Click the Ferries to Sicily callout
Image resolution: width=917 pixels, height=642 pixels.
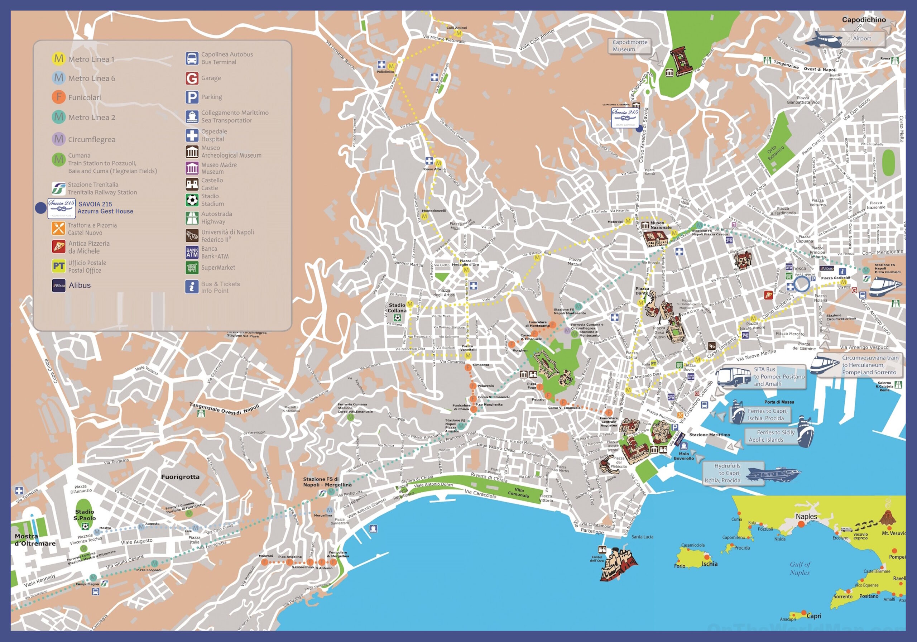(771, 436)
